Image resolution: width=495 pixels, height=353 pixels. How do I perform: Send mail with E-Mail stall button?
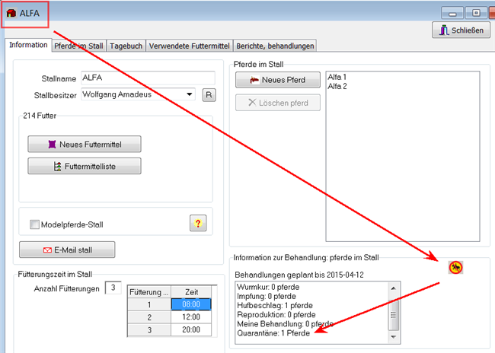67,250
